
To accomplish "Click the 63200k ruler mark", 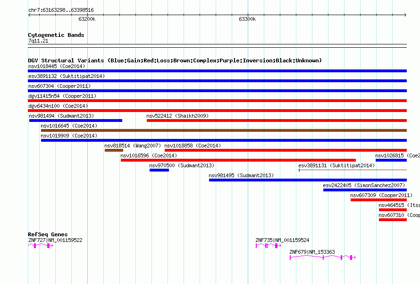I will [87, 19].
